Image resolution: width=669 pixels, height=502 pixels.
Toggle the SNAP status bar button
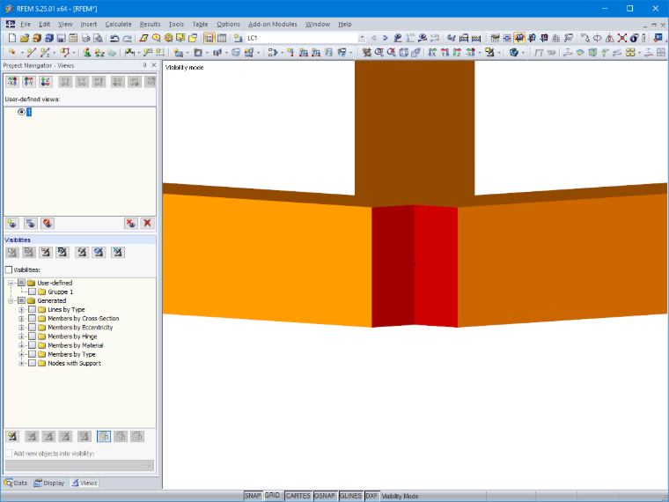pos(253,496)
